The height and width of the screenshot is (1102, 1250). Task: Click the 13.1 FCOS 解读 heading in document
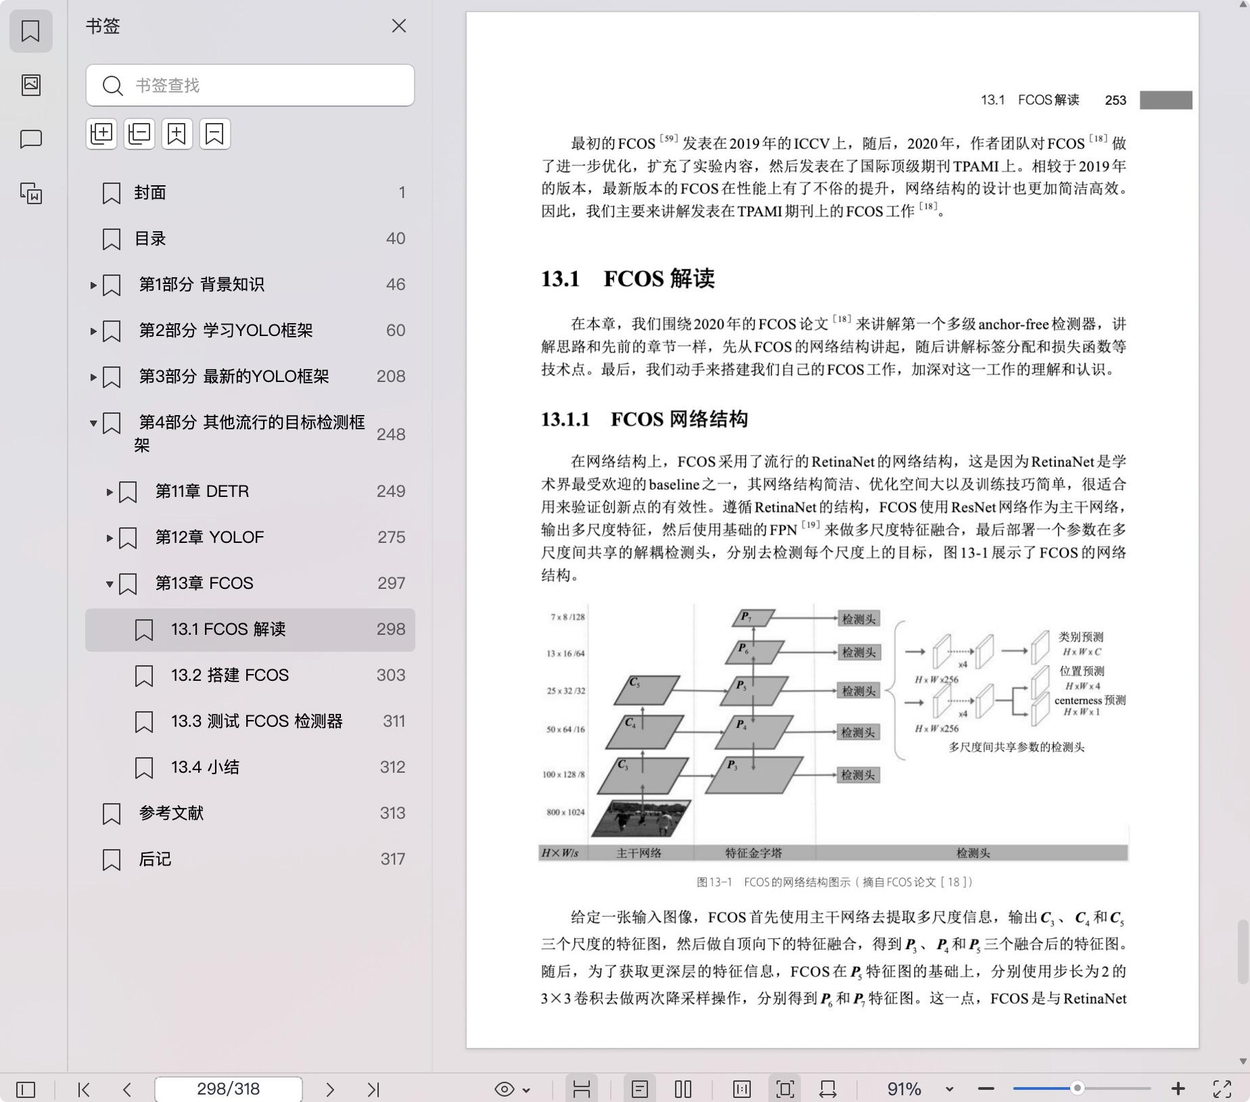628,279
